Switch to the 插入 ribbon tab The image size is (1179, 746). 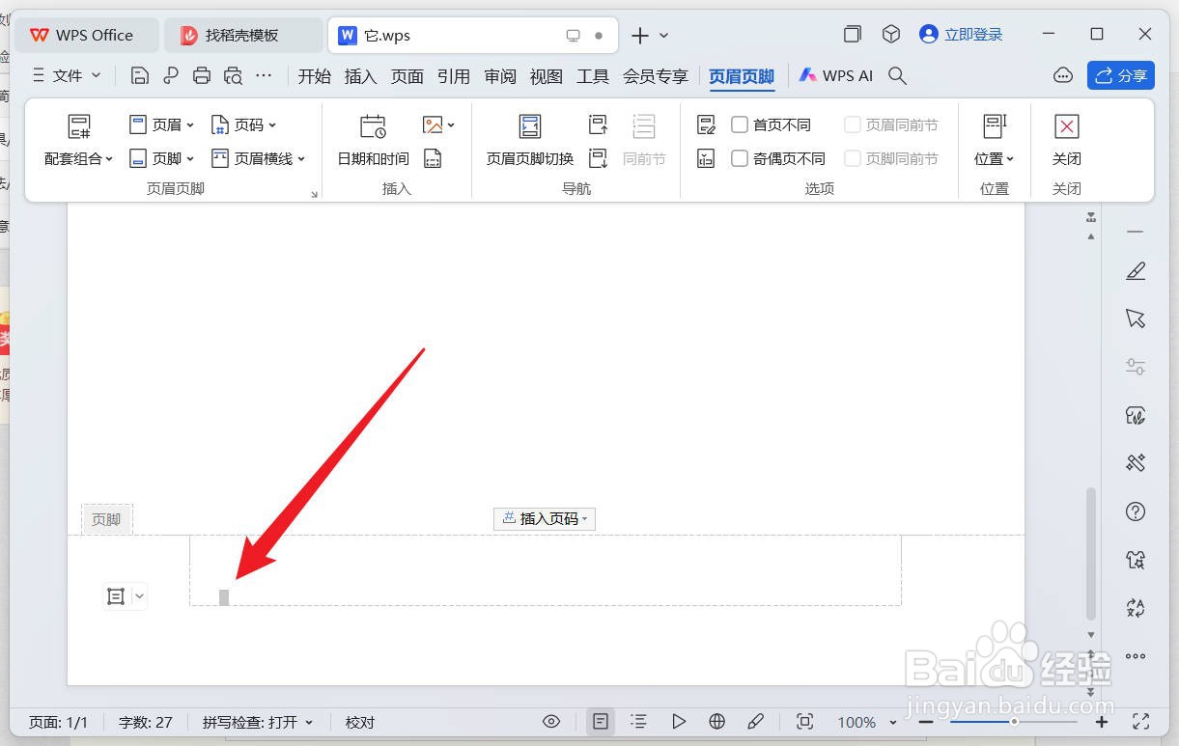coord(360,75)
